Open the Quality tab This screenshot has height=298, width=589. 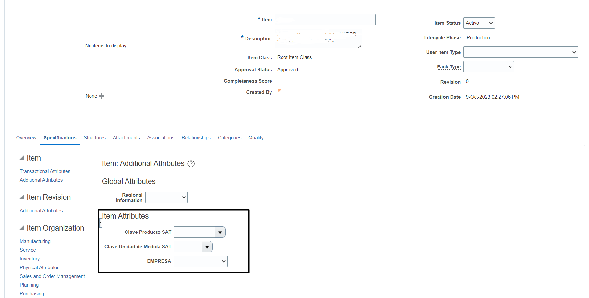coord(256,137)
